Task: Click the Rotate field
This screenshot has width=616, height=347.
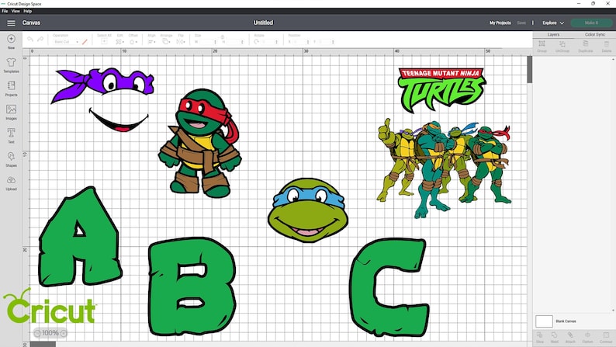Action: tap(268, 42)
